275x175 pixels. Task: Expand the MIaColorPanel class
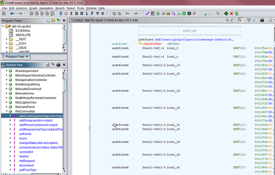(7, 107)
